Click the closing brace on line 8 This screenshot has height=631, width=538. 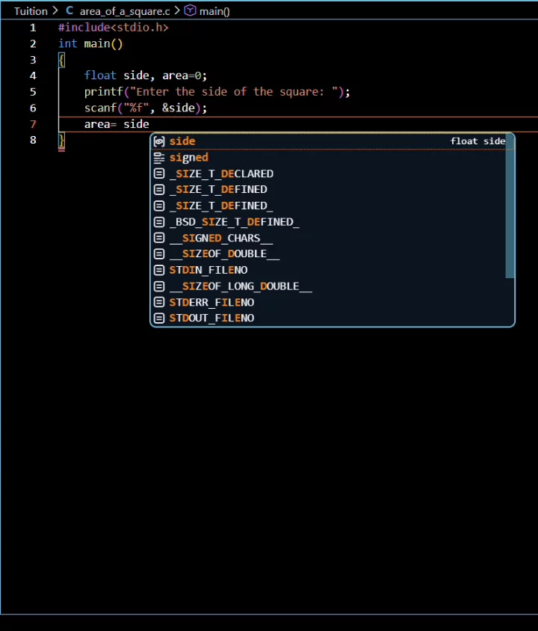(x=61, y=141)
